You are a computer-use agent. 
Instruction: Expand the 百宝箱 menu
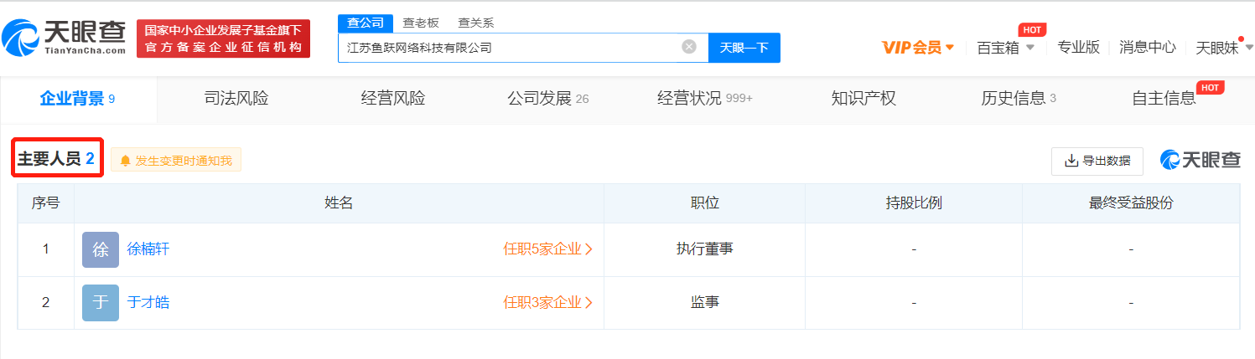point(1005,48)
